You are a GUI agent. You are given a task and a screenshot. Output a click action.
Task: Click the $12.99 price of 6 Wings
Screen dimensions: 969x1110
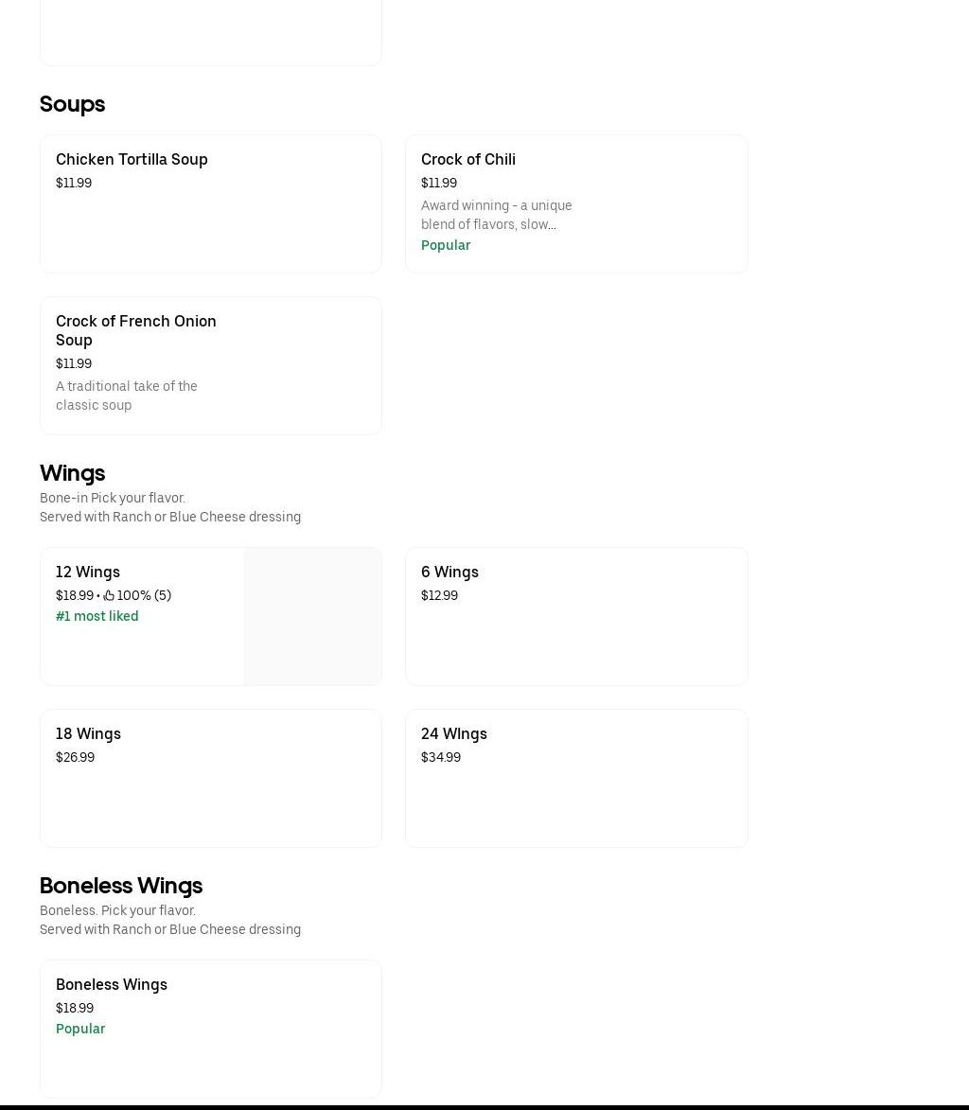[440, 595]
